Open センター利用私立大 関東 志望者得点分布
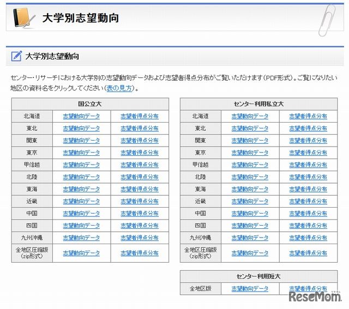349x309 pixels. 308,141
